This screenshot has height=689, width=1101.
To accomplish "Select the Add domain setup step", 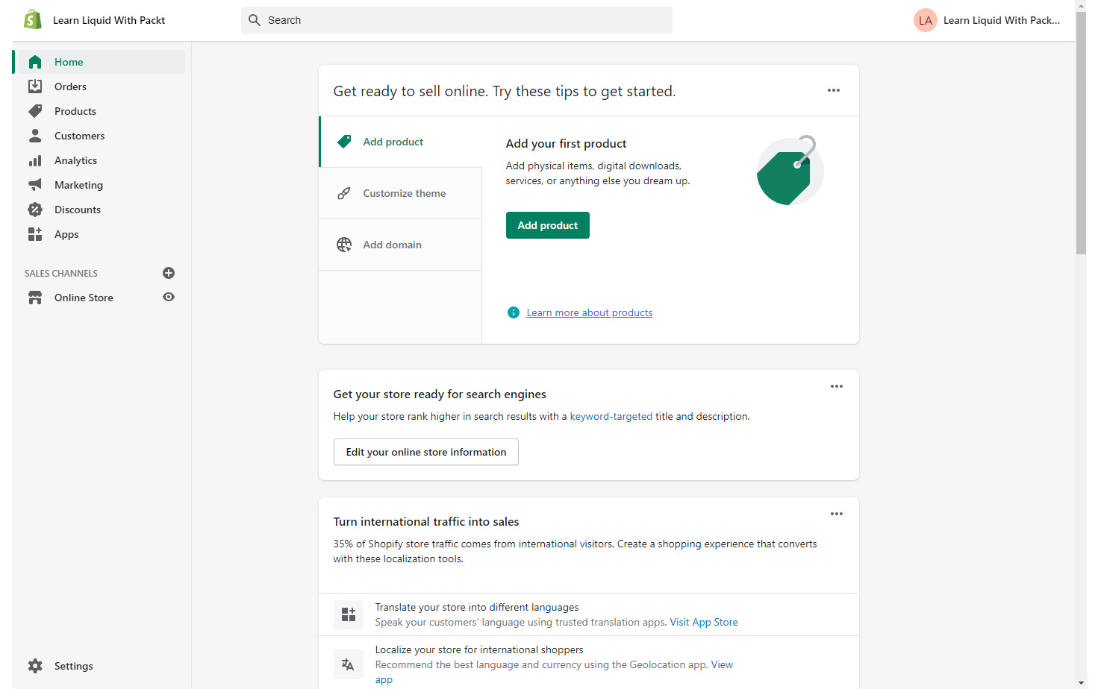I will tap(392, 244).
